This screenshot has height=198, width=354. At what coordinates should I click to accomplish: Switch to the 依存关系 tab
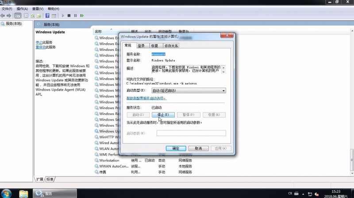171,46
